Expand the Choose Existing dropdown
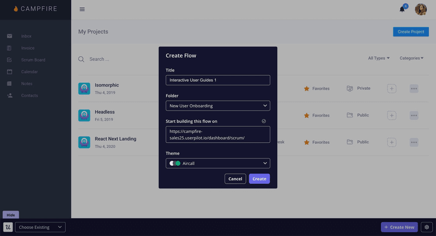This screenshot has width=436, height=236. [40, 227]
